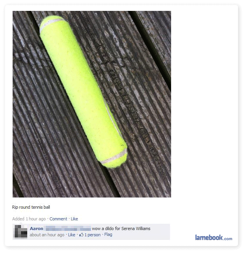Select the caption 'Rip round tennis ball'
Viewport: 245px width, 253px height.
pos(31,207)
